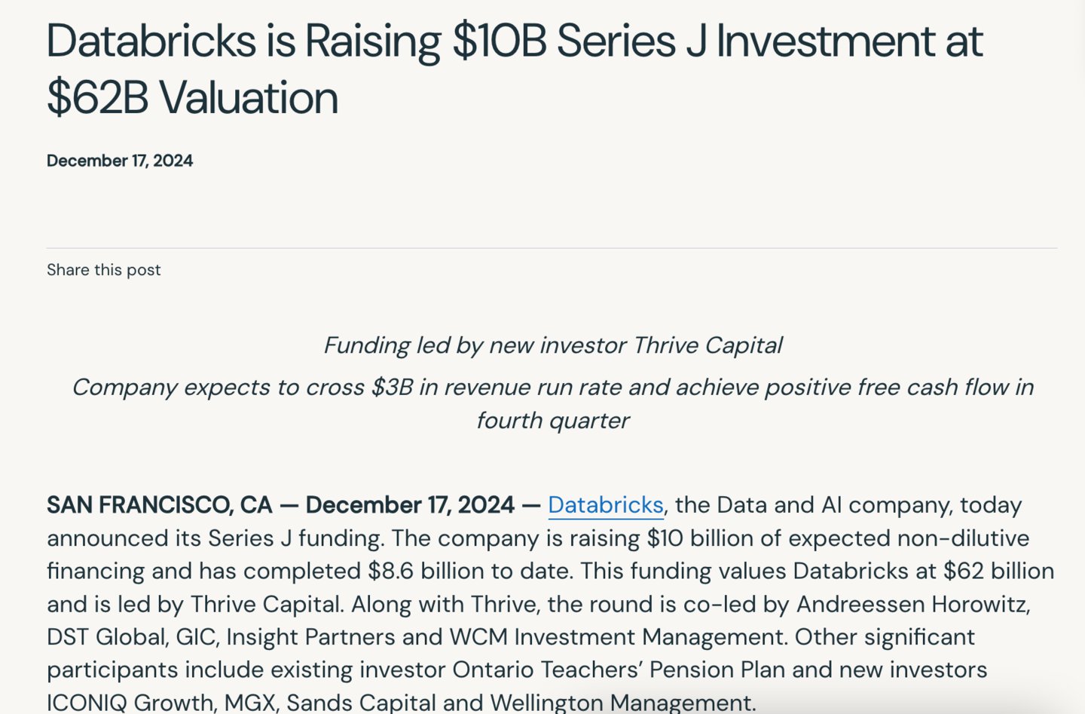Click the horizontal divider above "Share this post"

pyautogui.click(x=552, y=248)
